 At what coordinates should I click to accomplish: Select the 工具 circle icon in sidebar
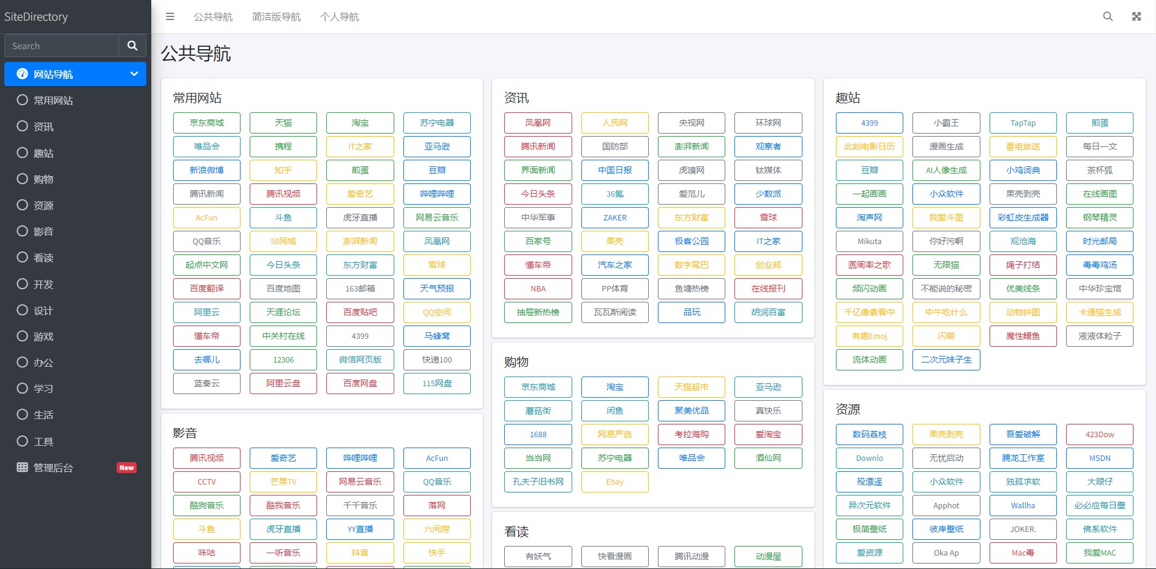point(22,441)
